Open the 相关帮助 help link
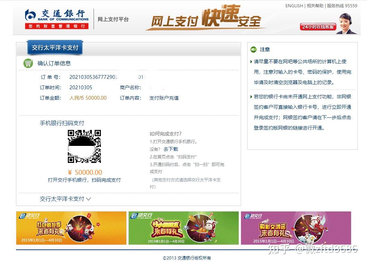Screen dimensions: 367x264 [x=315, y=6]
